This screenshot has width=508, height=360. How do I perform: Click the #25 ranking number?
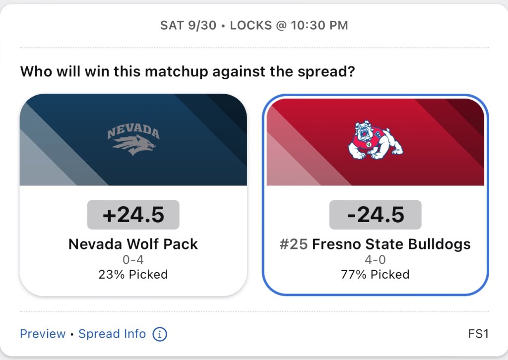tap(294, 244)
